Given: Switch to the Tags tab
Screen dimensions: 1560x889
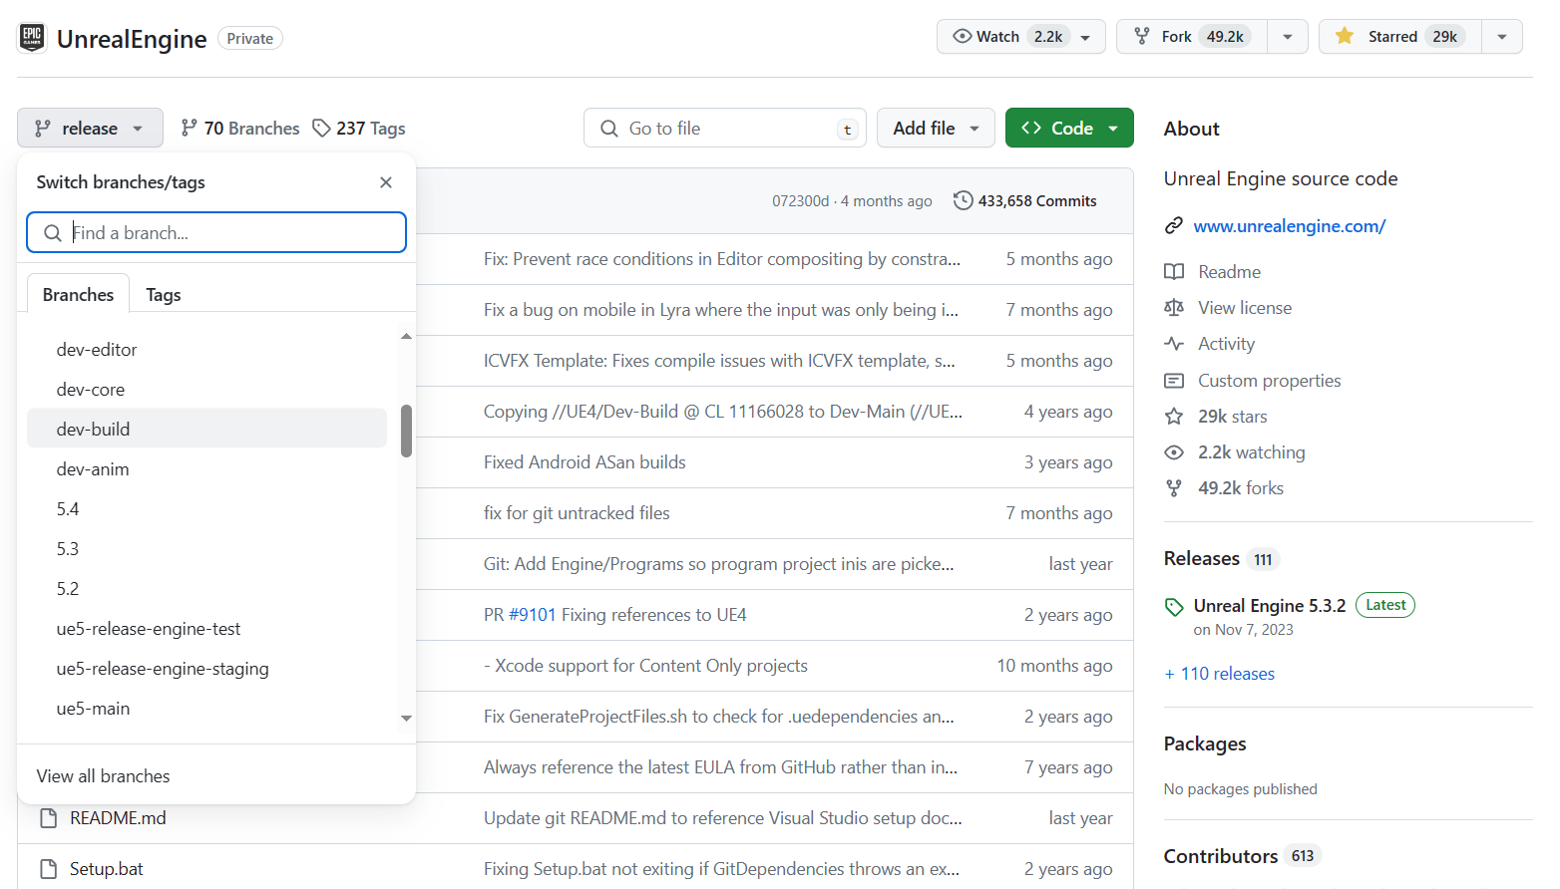Looking at the screenshot, I should click(x=164, y=294).
